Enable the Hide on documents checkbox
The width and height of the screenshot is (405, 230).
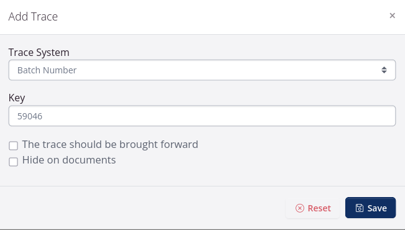13,162
